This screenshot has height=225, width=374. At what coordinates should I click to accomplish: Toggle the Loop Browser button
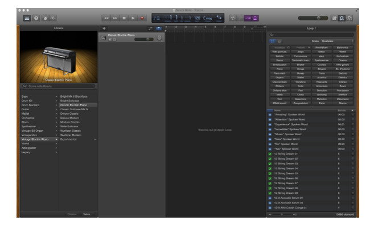(342, 18)
